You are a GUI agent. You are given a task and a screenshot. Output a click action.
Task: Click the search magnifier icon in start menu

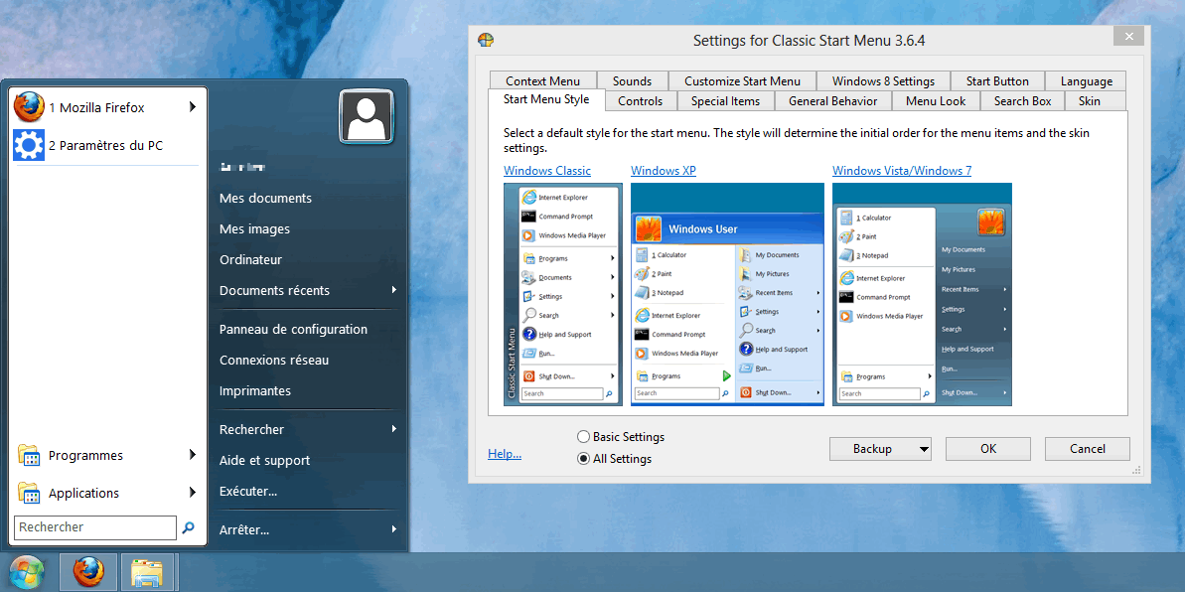pyautogui.click(x=188, y=527)
